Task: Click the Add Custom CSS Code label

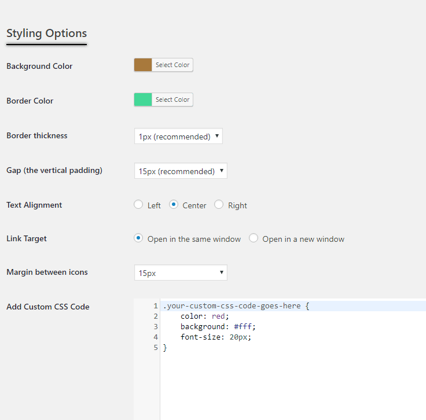Action: pyautogui.click(x=48, y=307)
